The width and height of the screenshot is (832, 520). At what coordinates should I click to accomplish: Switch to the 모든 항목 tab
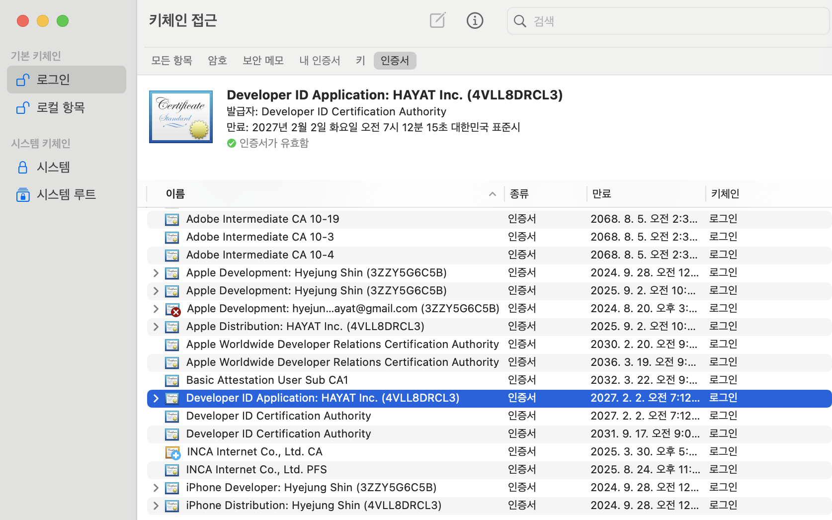pyautogui.click(x=171, y=61)
